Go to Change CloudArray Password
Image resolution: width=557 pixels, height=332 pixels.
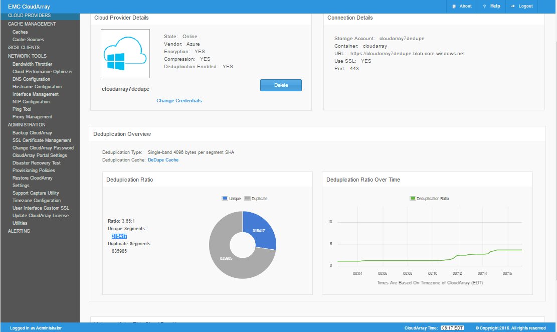click(x=43, y=148)
